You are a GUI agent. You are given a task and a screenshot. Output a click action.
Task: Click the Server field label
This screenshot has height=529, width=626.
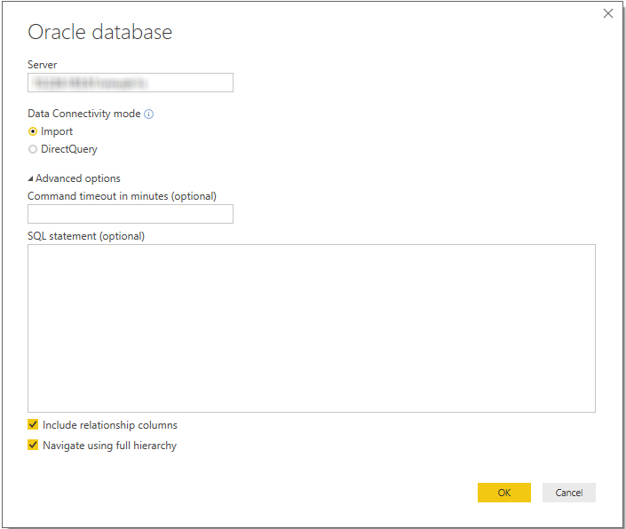click(42, 65)
